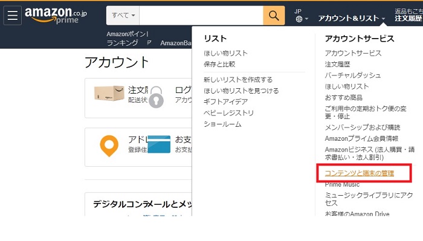The image size is (423, 241).
Task: Open 注文履歴 in account services list
Action: coord(337,64)
